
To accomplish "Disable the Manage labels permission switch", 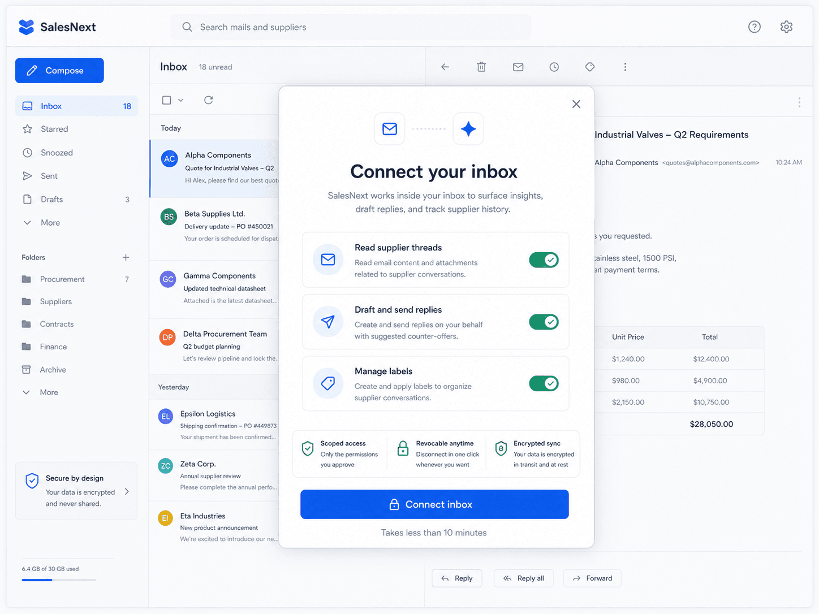I will click(x=544, y=383).
